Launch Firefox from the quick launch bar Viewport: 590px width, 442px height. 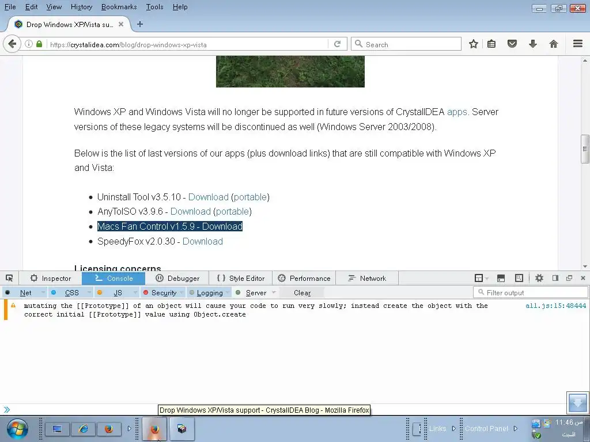pos(109,429)
